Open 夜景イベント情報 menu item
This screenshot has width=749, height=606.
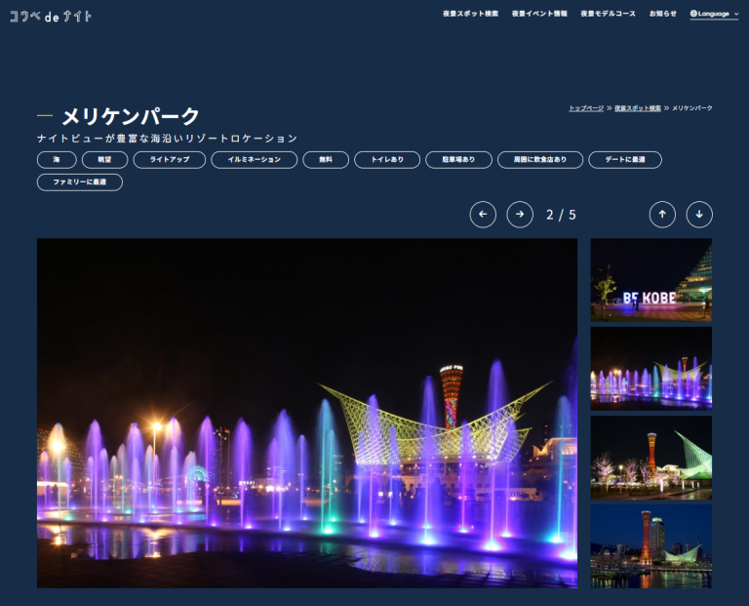pyautogui.click(x=539, y=14)
